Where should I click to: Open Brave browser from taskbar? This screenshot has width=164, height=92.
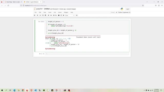point(31,90)
